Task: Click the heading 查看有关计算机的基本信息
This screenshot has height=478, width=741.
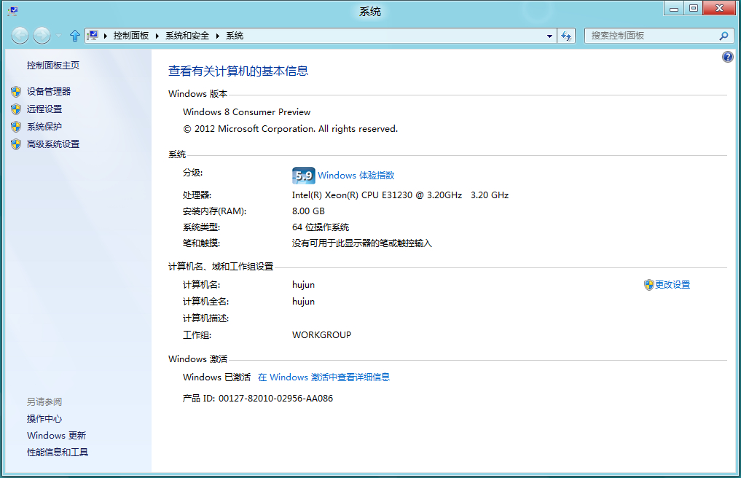Action: (x=238, y=71)
